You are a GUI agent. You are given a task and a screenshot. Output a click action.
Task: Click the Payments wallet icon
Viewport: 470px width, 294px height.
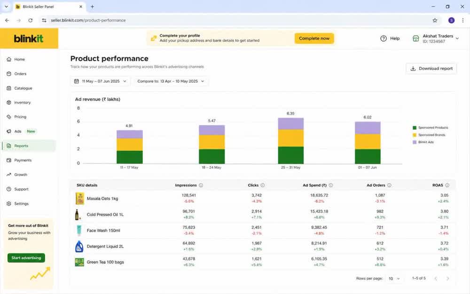9,160
